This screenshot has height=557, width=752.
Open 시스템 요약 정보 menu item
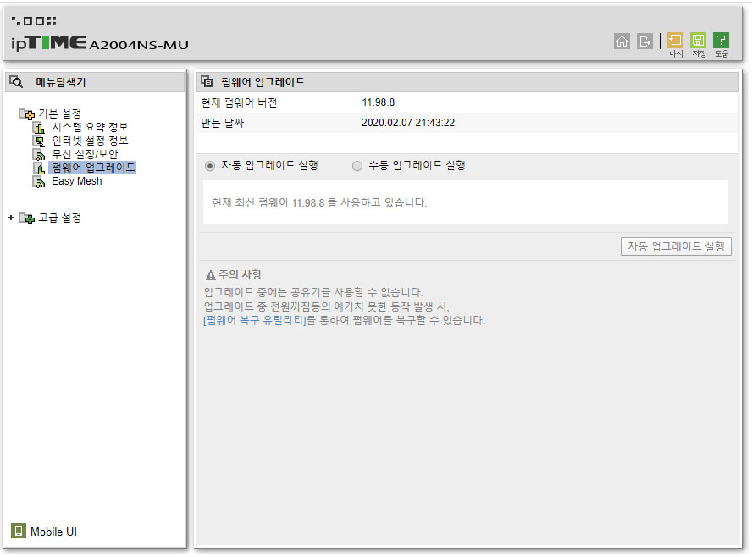[90, 127]
